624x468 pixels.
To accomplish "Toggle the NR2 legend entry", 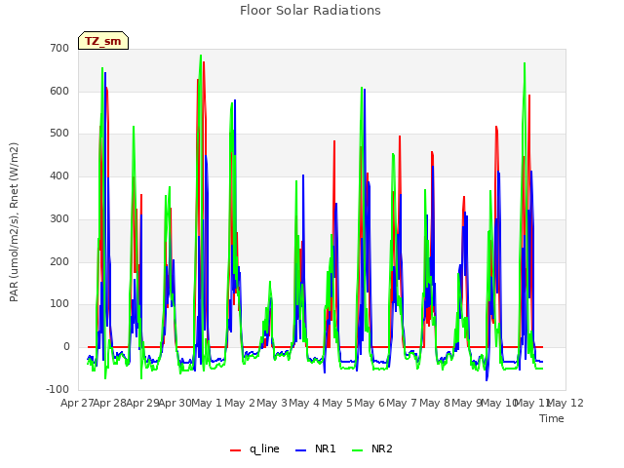I will coord(372,449).
